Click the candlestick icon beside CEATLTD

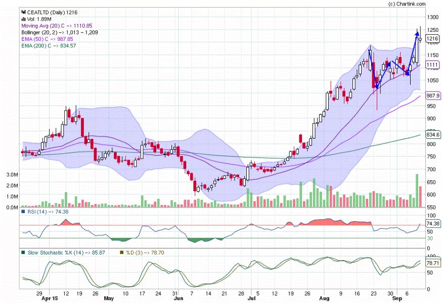[23, 13]
